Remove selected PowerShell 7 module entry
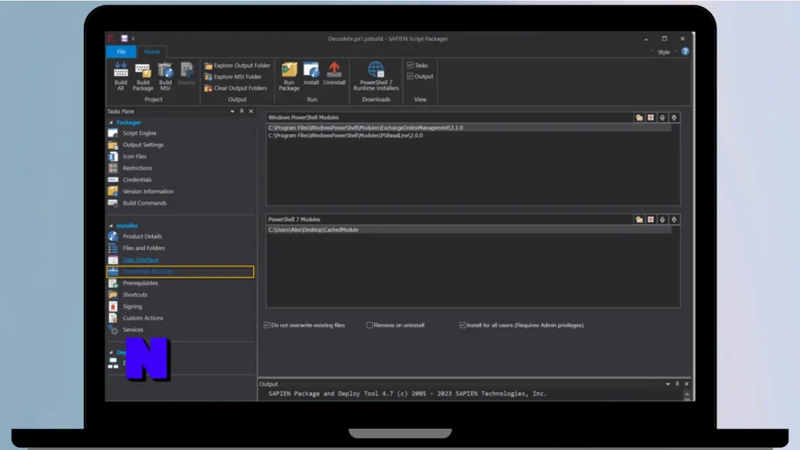800x450 pixels. click(x=651, y=220)
